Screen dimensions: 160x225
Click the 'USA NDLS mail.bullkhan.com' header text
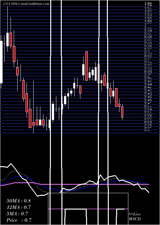26,4
